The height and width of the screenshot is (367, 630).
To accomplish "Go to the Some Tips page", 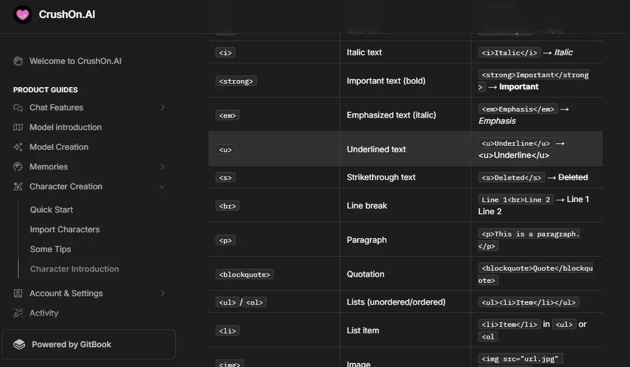I will pyautogui.click(x=51, y=249).
